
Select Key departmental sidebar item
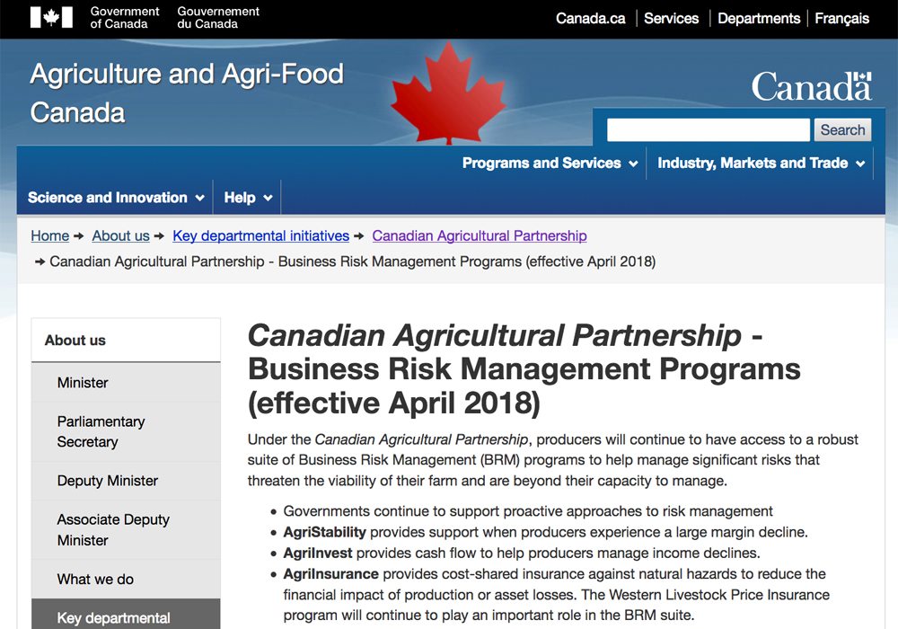pos(126,615)
